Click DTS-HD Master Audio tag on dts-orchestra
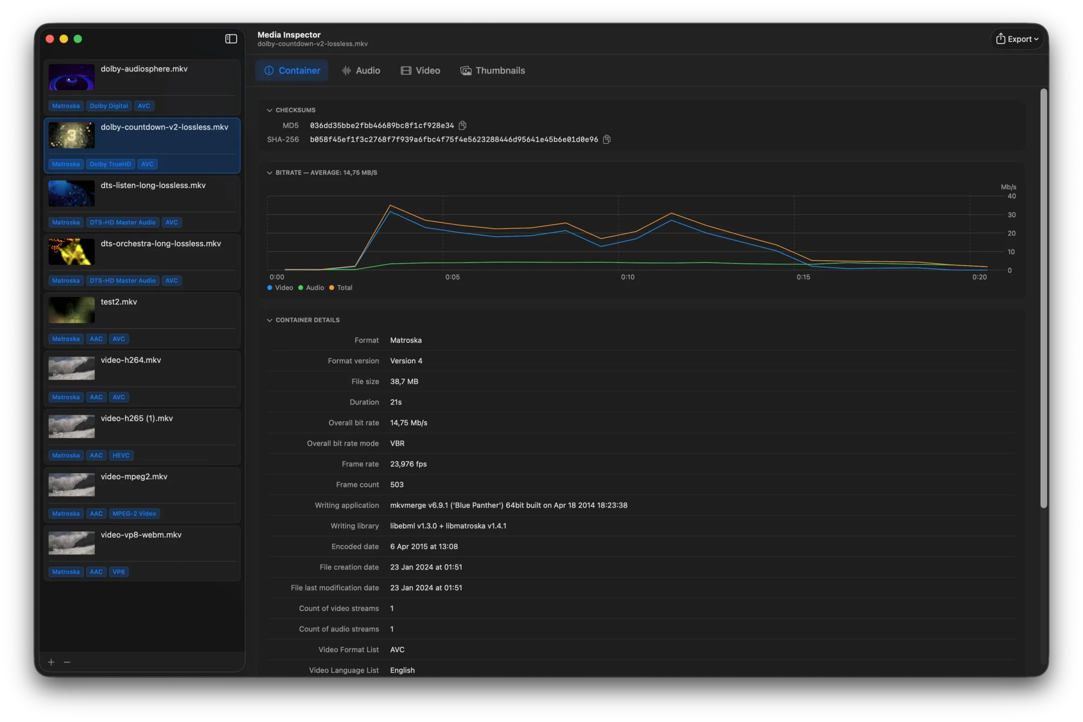The image size is (1083, 722). pyautogui.click(x=122, y=281)
